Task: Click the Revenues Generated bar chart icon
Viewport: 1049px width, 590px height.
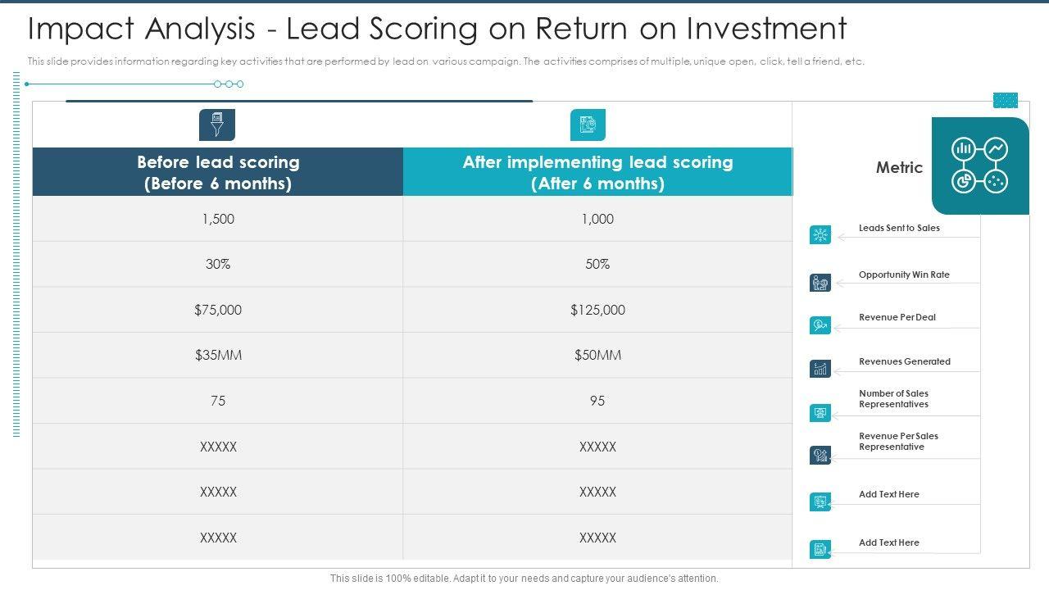Action: click(x=820, y=369)
